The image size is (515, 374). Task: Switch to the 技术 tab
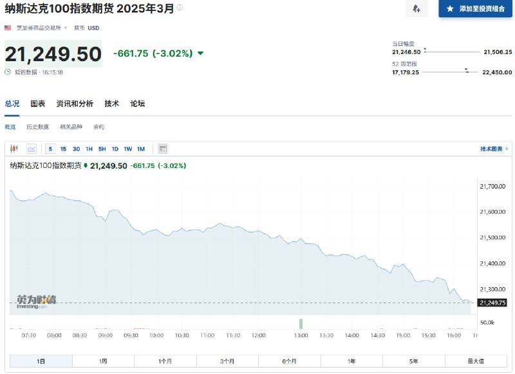(x=111, y=103)
